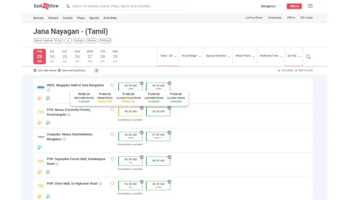Open the showtime search magnifier icon
355x200 pixels.
(308, 56)
